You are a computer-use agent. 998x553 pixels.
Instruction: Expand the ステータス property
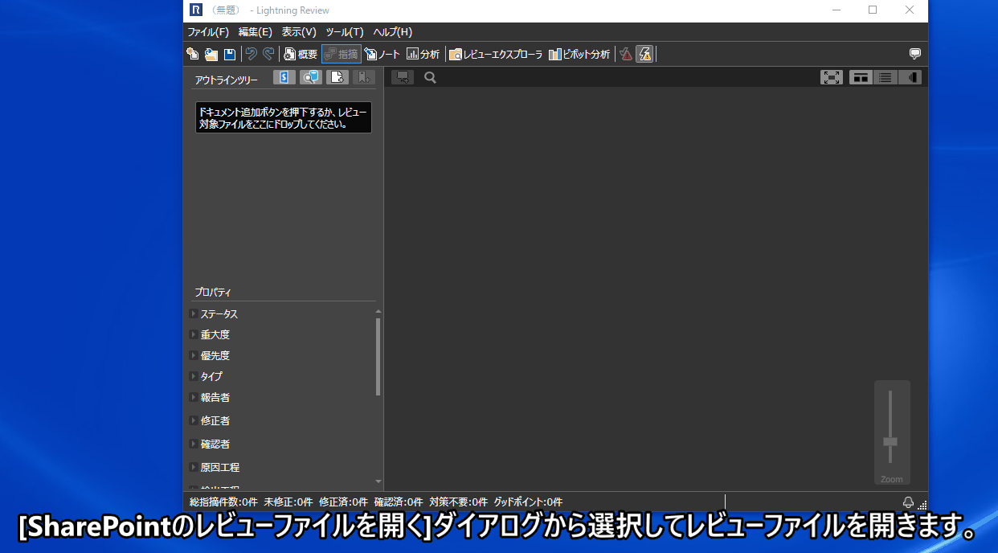194,313
